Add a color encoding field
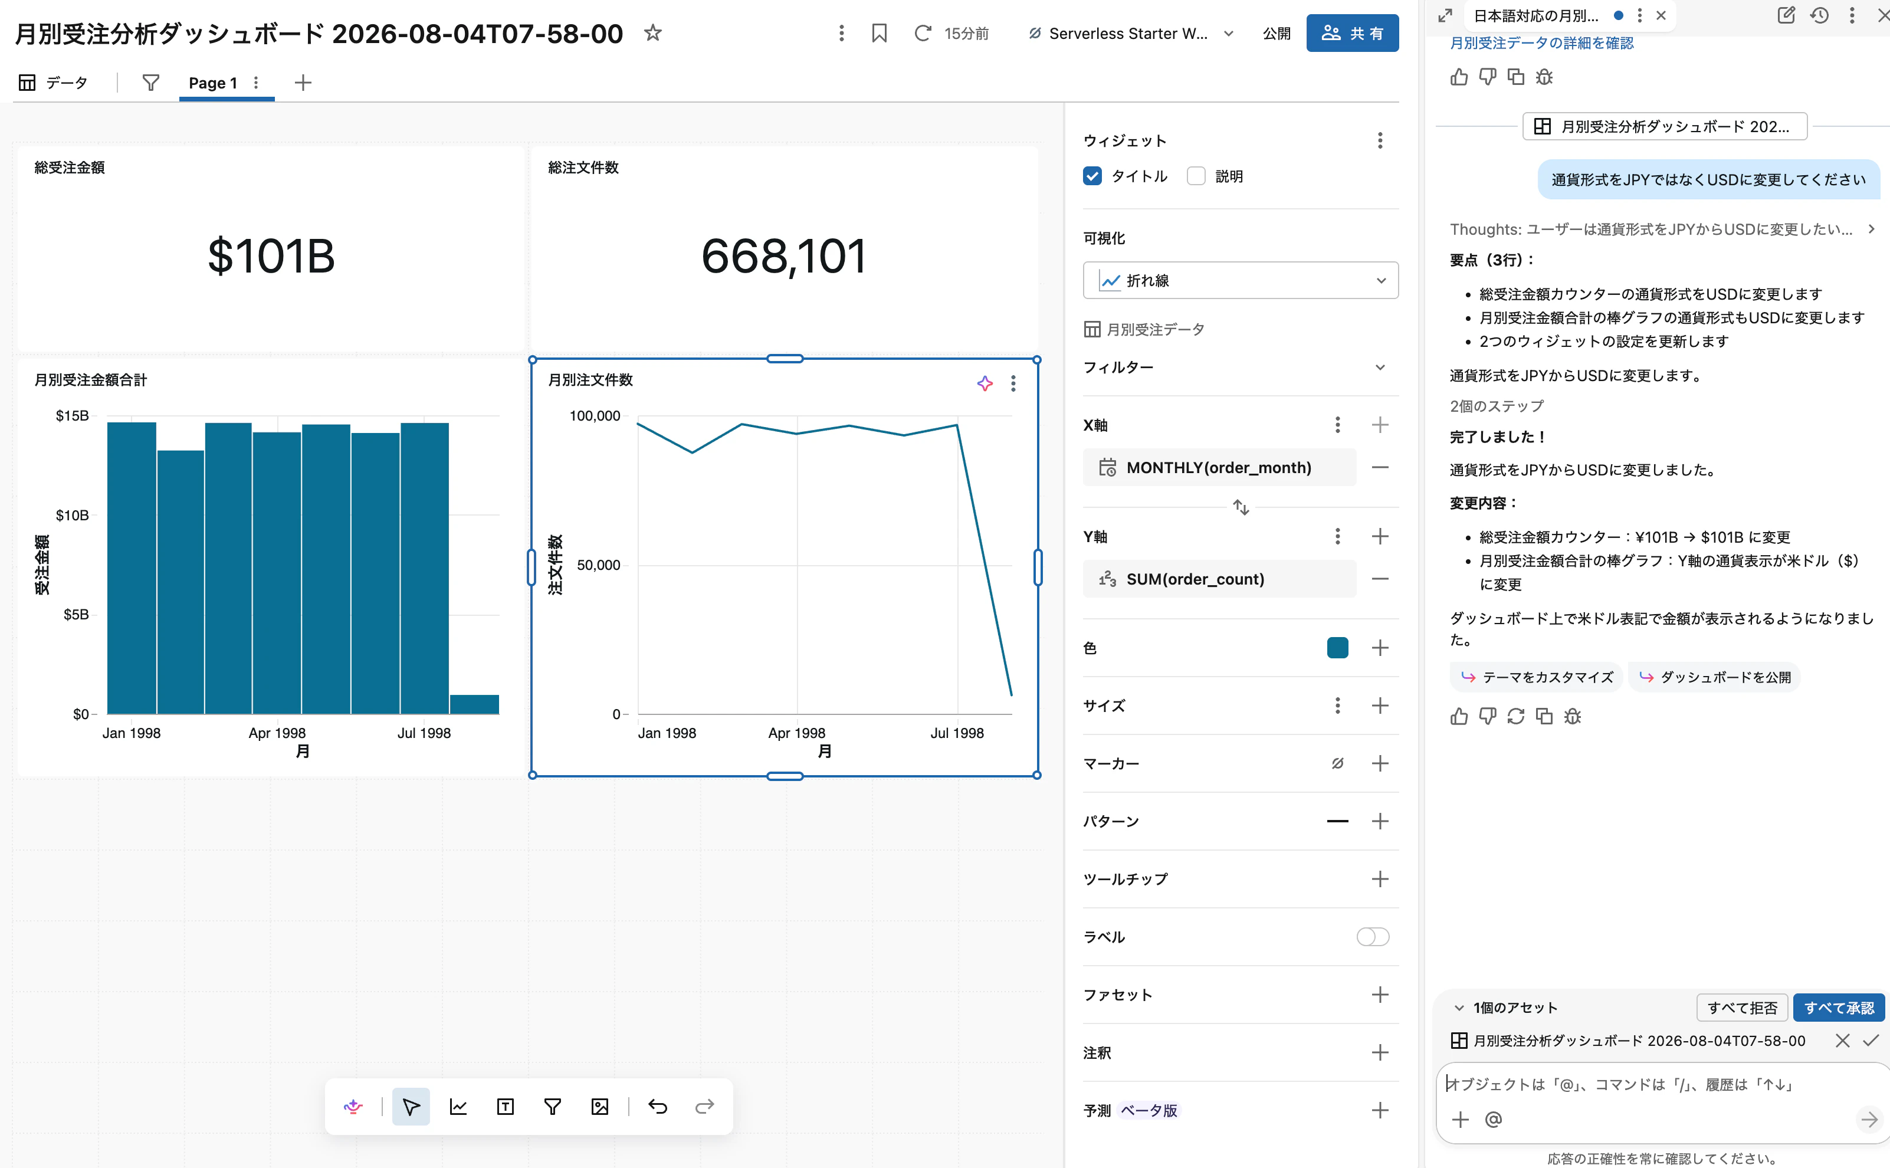Screen dimensions: 1890x1168 click(1380, 647)
